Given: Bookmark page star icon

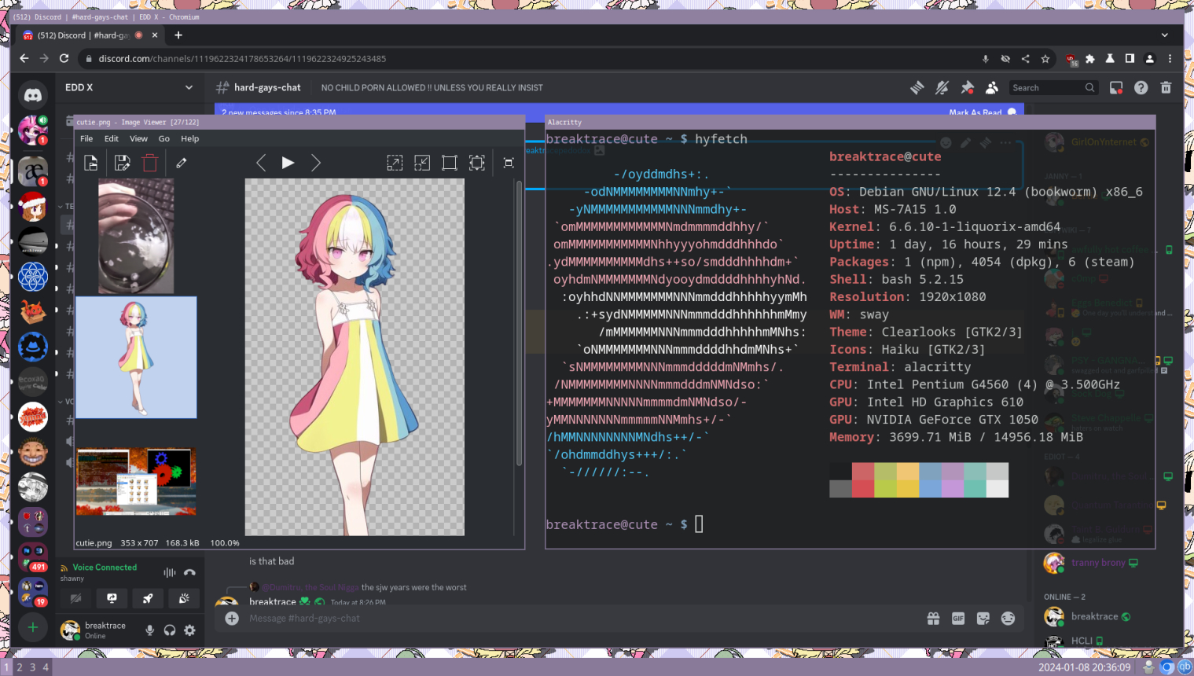Looking at the screenshot, I should (x=1045, y=58).
